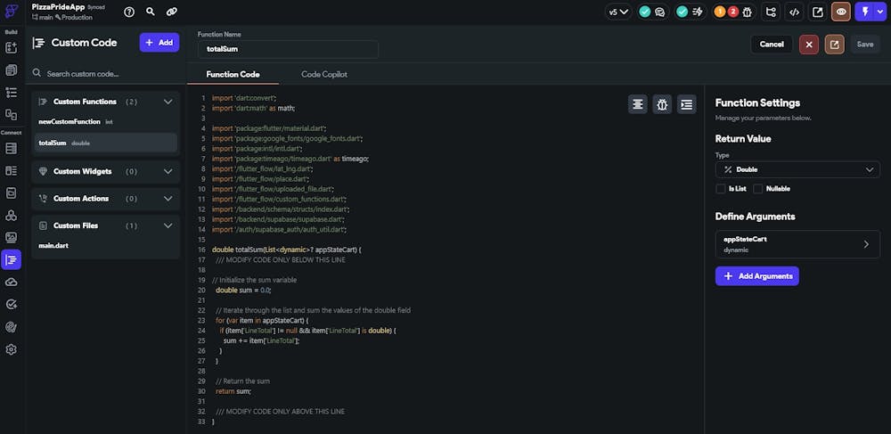891x434 pixels.
Task: Select newCustomFunction in the functions list
Action: click(69, 121)
